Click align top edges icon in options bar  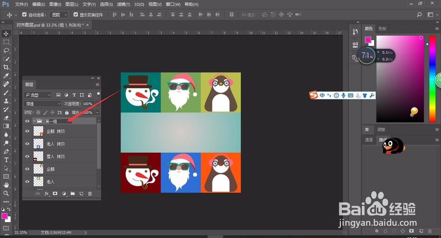click(115, 15)
